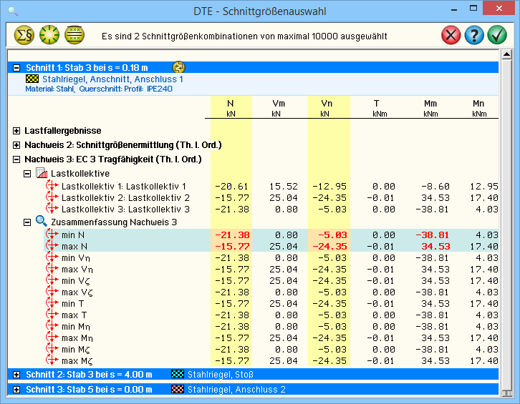520x404 pixels.
Task: Expand the Lastfallergebnisse node
Action: (x=16, y=131)
